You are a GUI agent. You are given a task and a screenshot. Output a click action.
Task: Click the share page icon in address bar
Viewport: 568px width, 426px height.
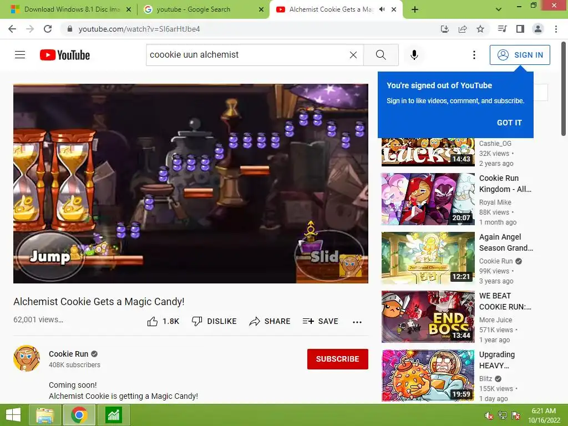click(463, 29)
